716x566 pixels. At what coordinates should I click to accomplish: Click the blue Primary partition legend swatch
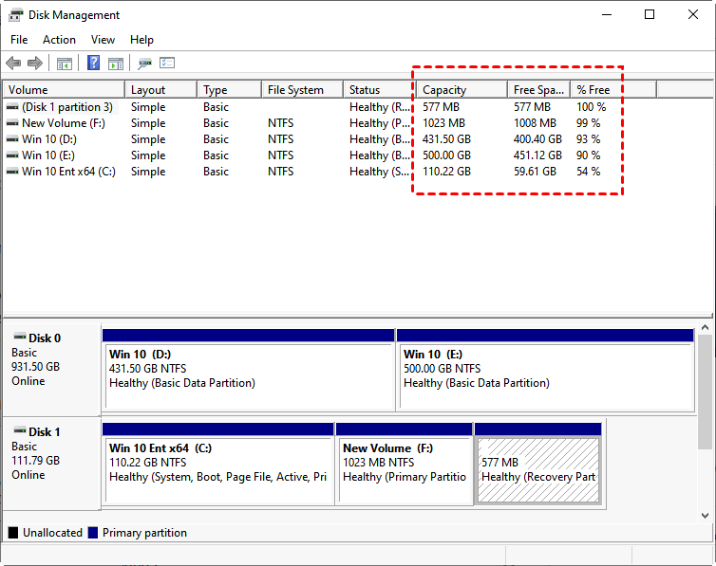click(93, 533)
